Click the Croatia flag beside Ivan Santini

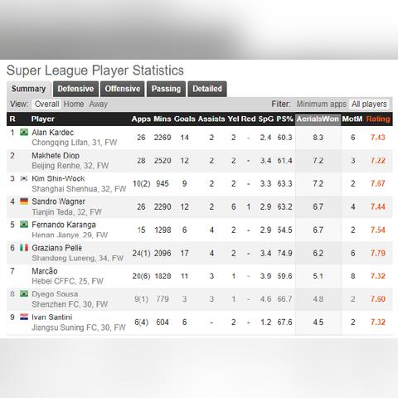24,317
